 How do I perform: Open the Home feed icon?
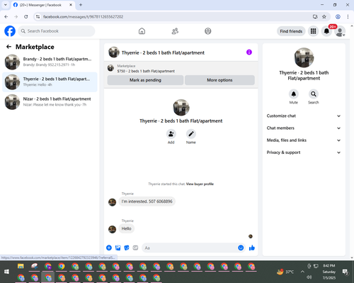pos(142,31)
